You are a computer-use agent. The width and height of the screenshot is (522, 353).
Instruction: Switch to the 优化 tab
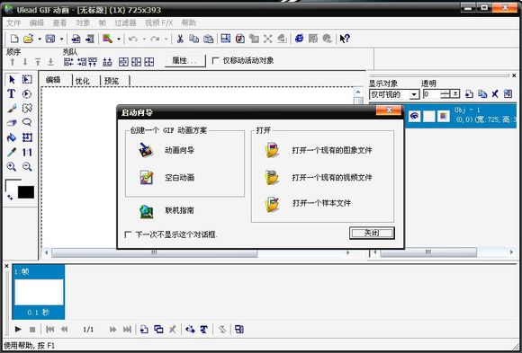tap(82, 81)
